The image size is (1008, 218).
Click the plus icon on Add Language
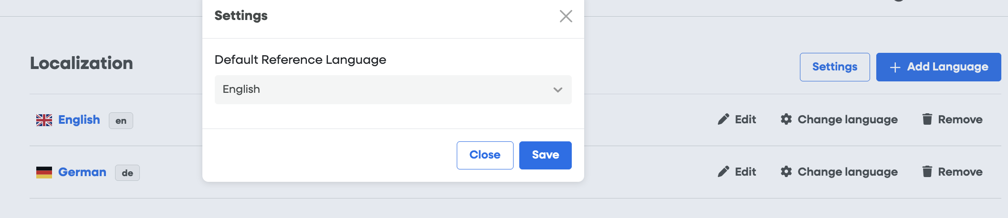click(x=895, y=68)
